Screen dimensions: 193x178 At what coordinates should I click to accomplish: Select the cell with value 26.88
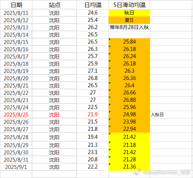click(129, 100)
